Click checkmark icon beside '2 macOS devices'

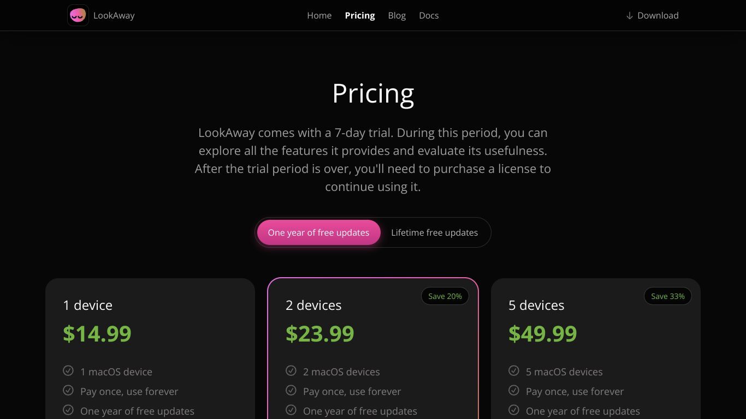pyautogui.click(x=291, y=371)
